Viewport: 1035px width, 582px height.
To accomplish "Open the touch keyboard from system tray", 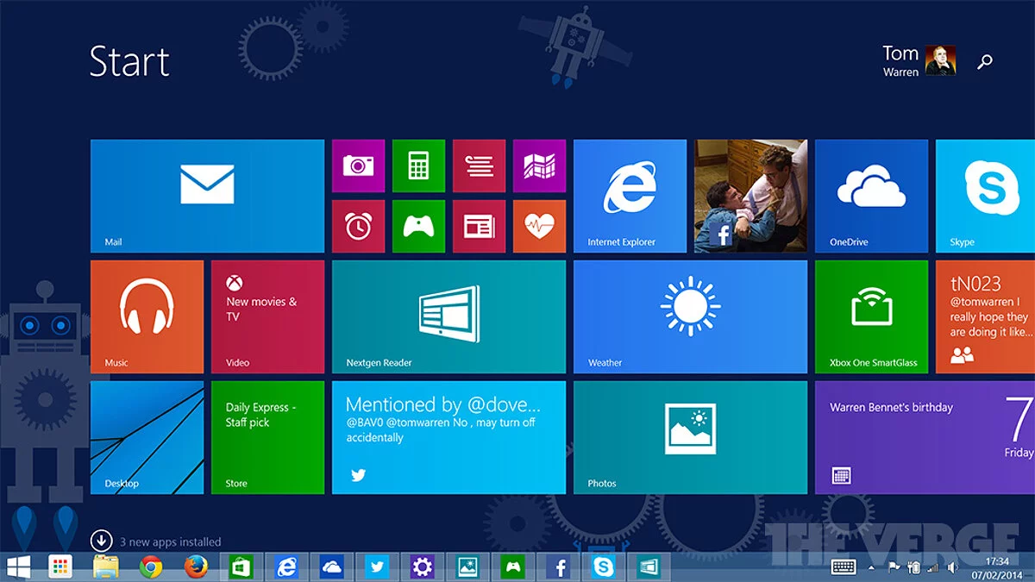I will coord(843,566).
